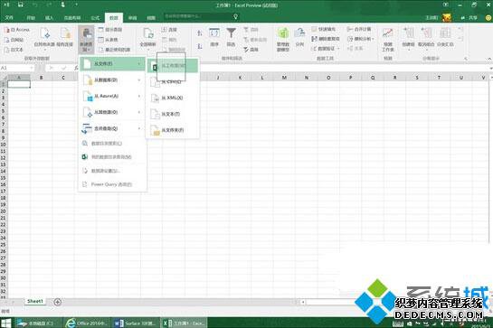Import data From Text (自文本)
Viewport: 493px width, 328px height.
[14, 50]
